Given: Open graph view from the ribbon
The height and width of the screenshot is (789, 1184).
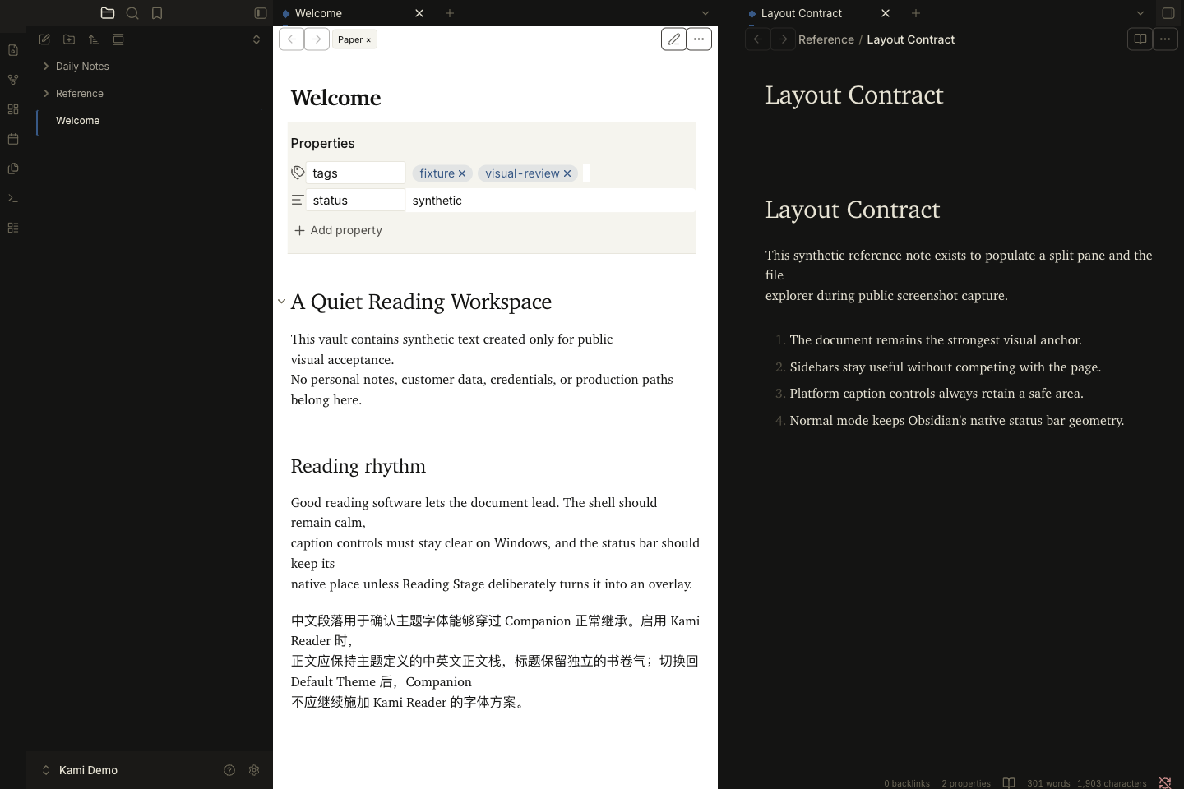Looking at the screenshot, I should [13, 80].
